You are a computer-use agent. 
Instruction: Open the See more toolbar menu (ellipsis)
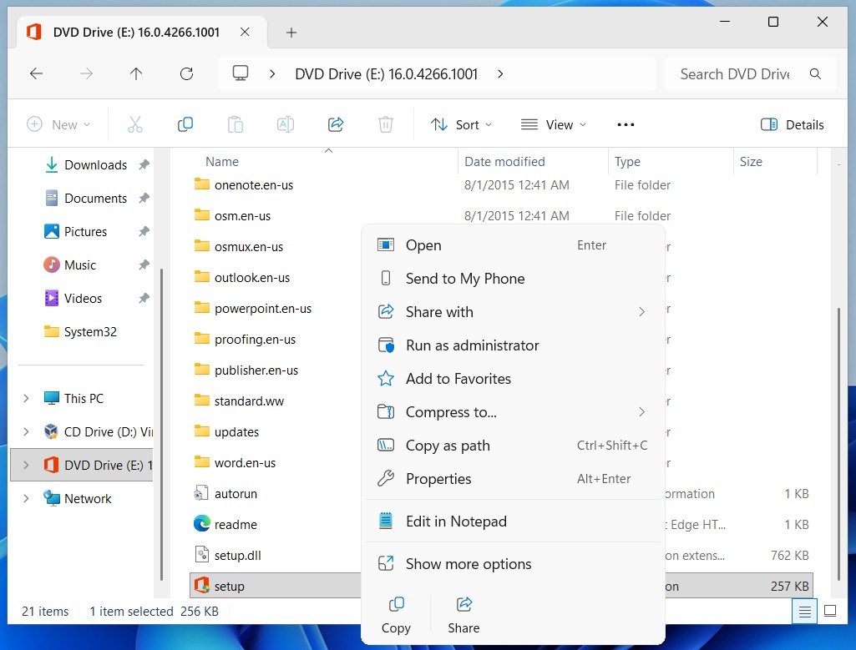click(x=625, y=123)
